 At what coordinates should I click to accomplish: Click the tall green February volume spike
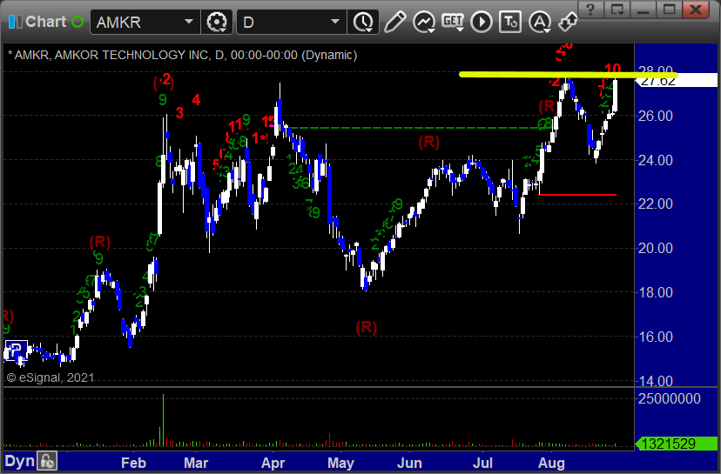(x=163, y=420)
